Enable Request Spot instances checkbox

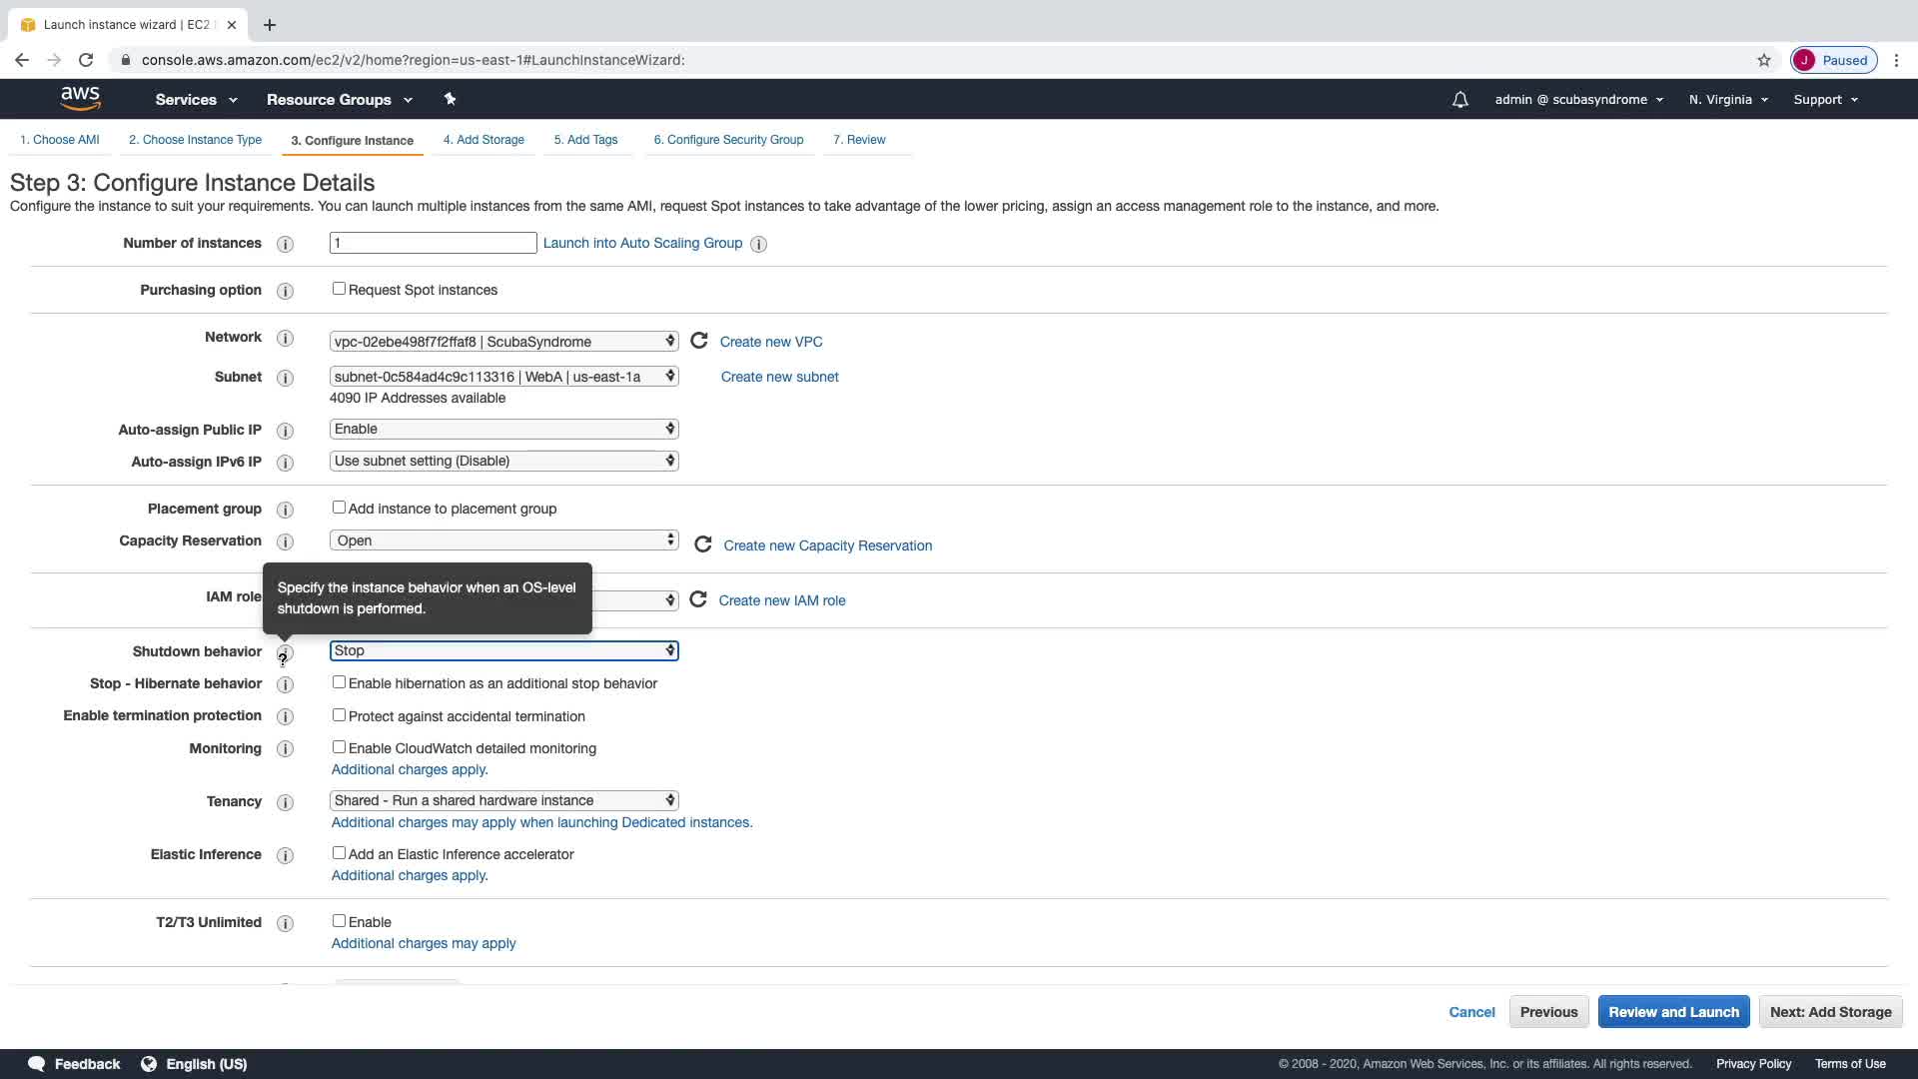(x=339, y=289)
